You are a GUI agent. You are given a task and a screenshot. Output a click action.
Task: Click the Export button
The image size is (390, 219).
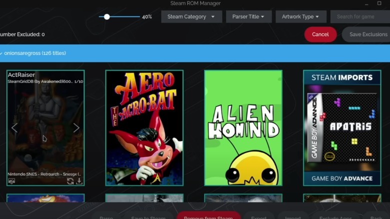(258, 216)
